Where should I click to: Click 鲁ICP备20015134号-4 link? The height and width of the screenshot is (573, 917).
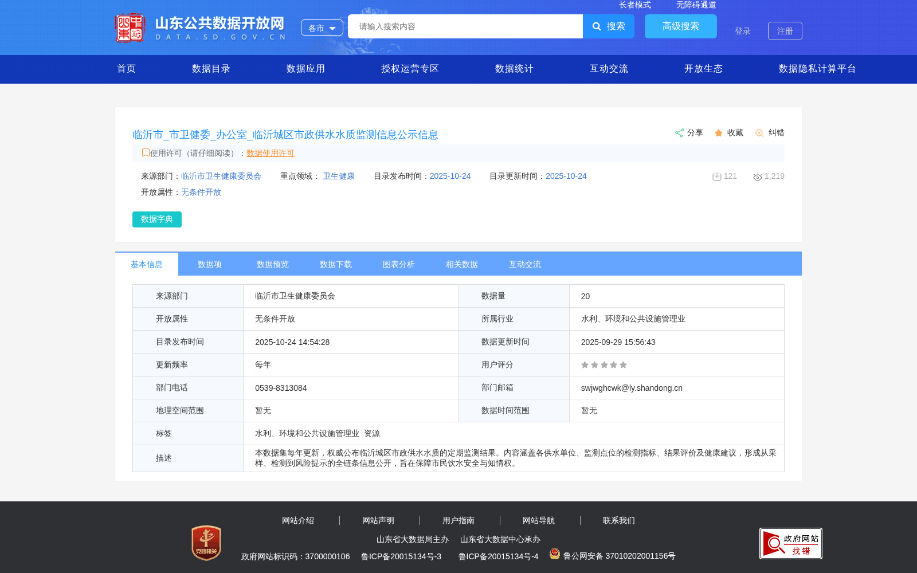point(499,556)
